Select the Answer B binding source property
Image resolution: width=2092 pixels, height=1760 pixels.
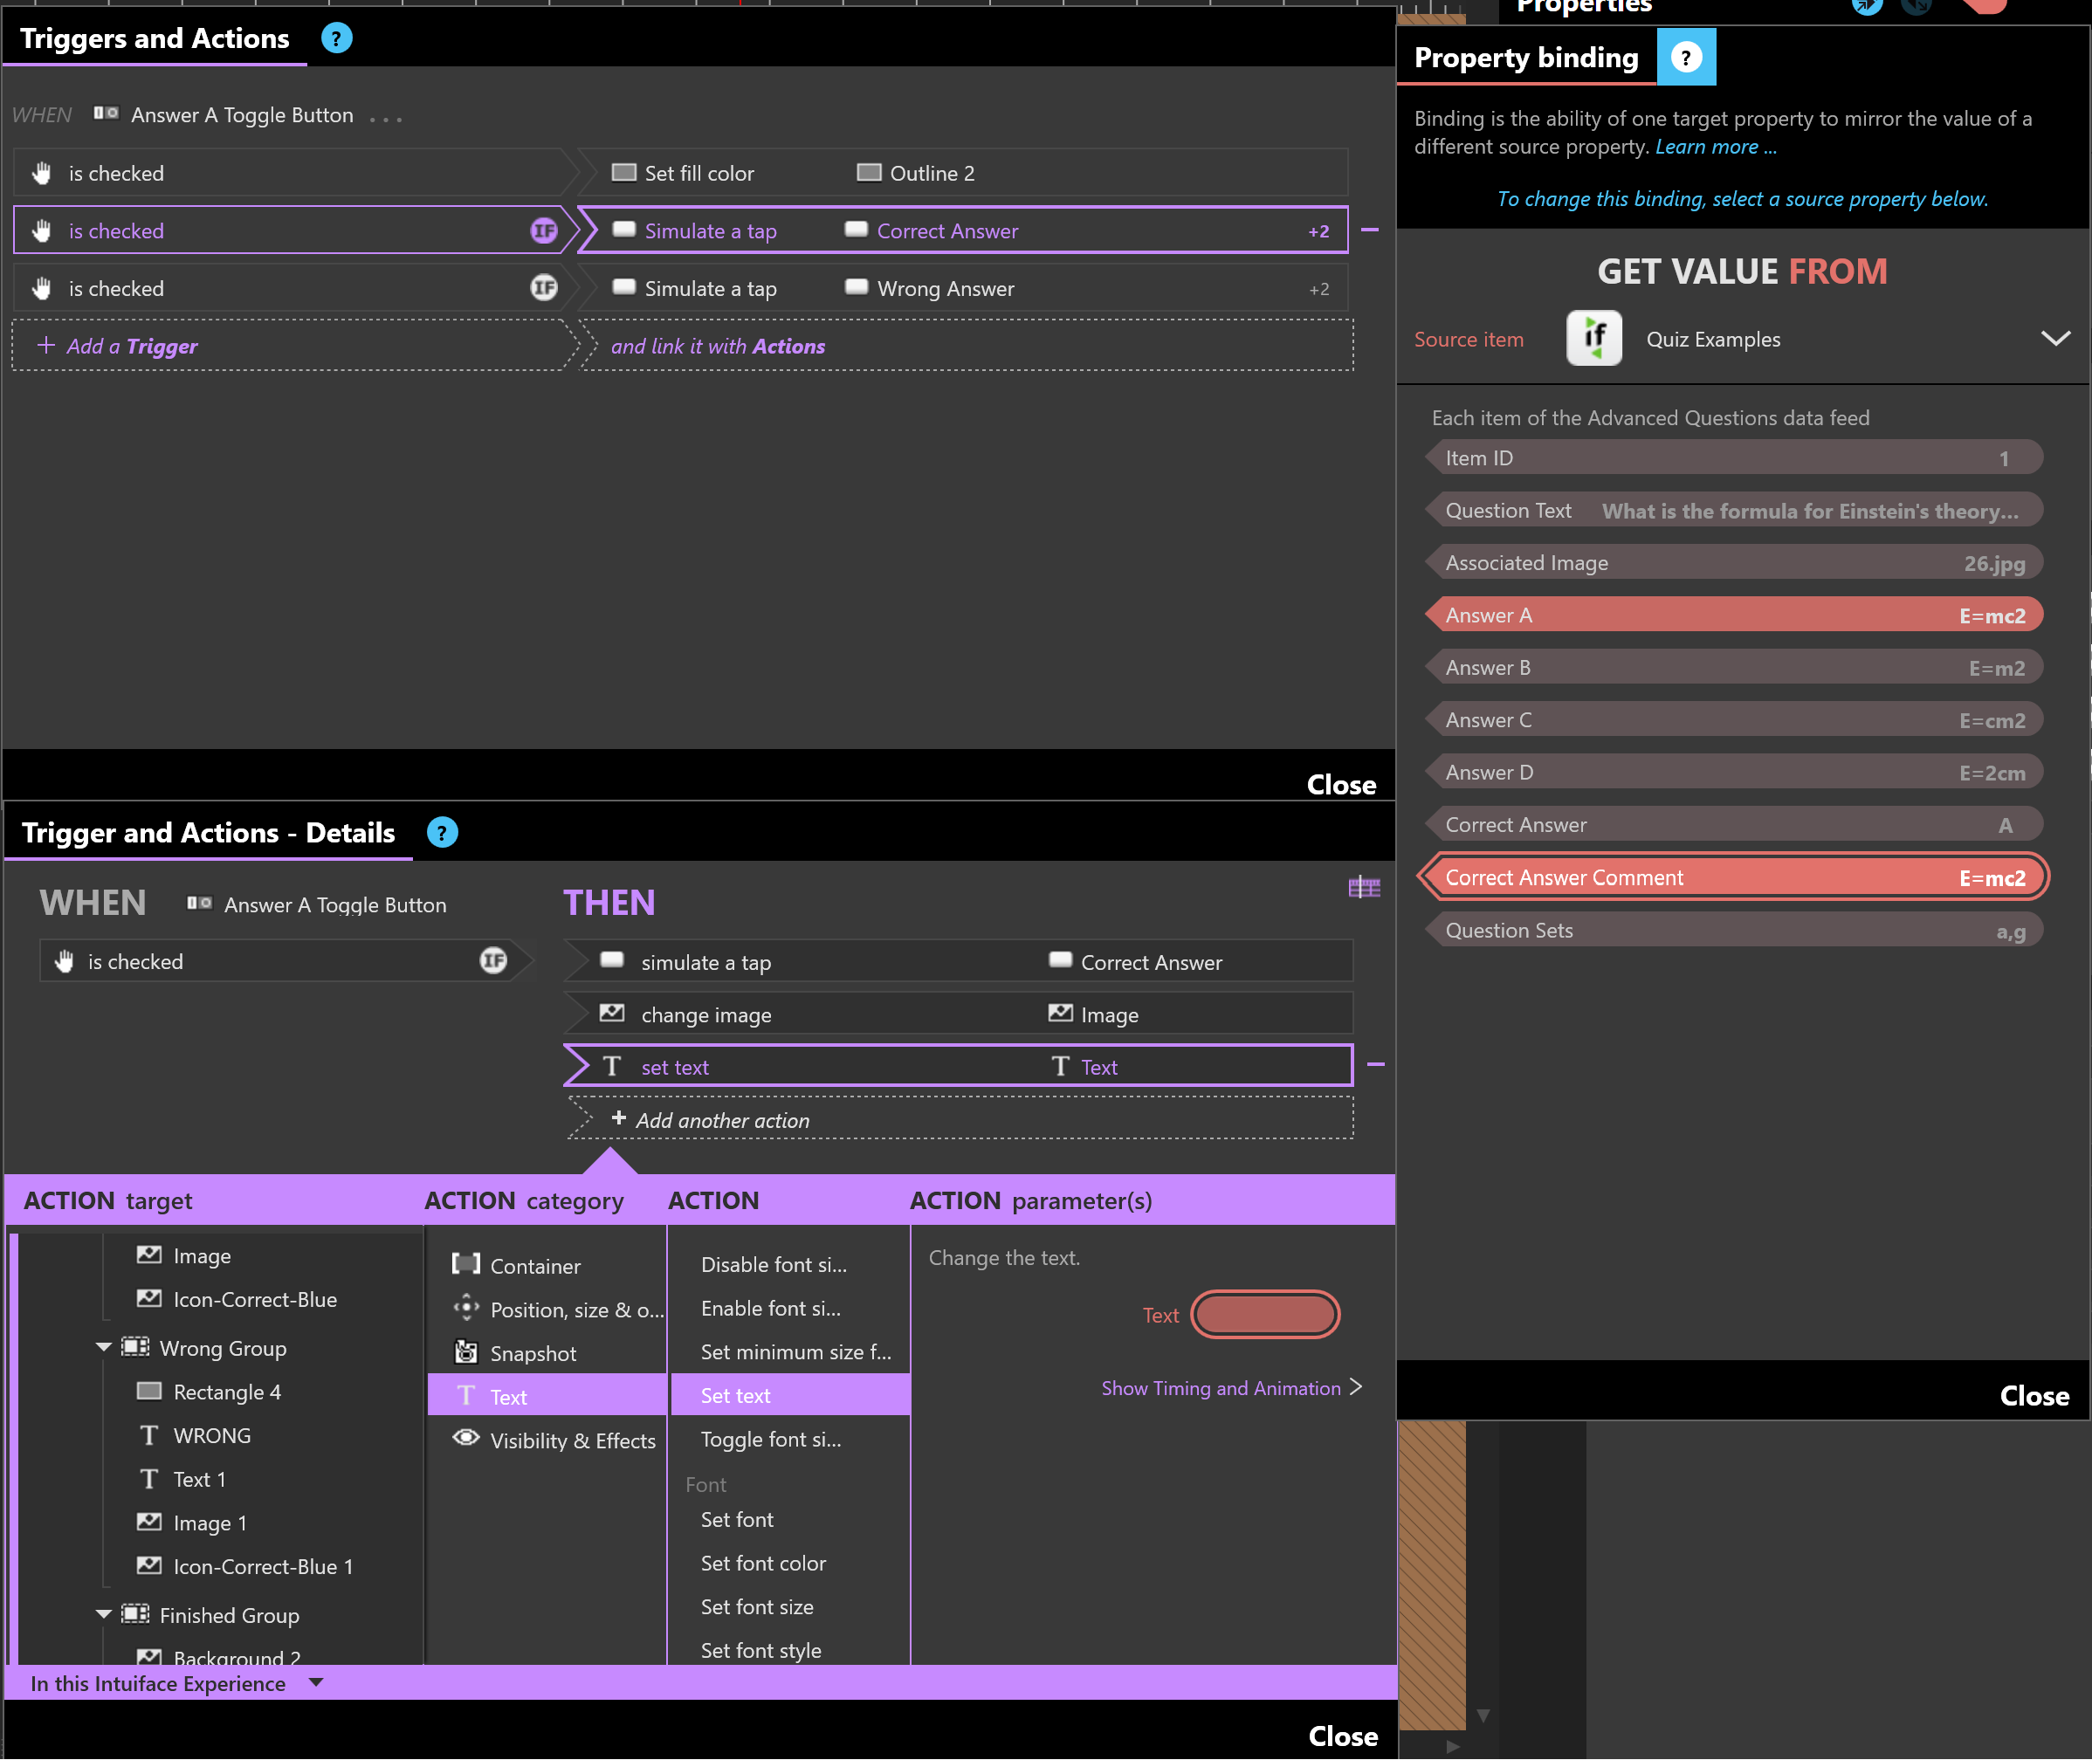(1734, 668)
